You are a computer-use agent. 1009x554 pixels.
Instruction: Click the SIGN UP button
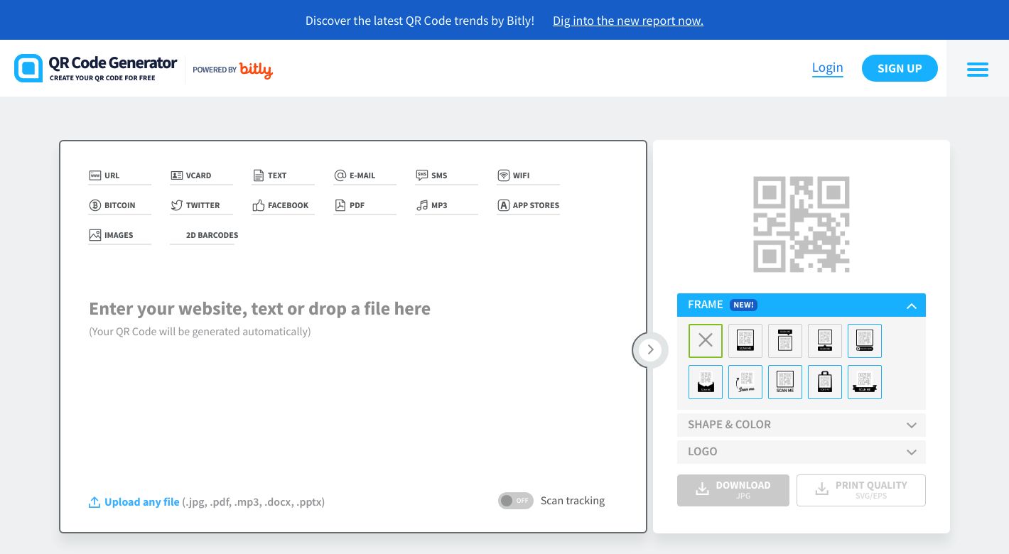(x=900, y=68)
